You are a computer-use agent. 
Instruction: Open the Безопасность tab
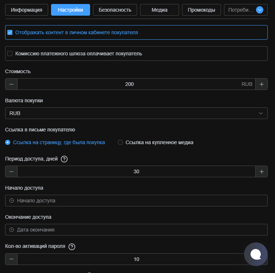pos(115,10)
